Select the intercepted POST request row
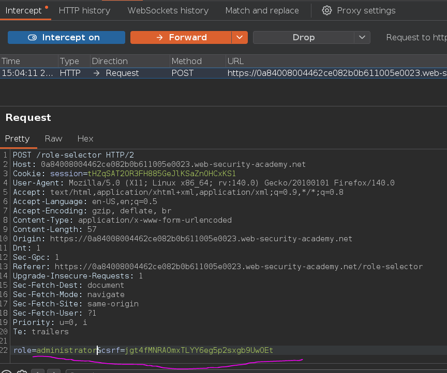 pos(224,73)
